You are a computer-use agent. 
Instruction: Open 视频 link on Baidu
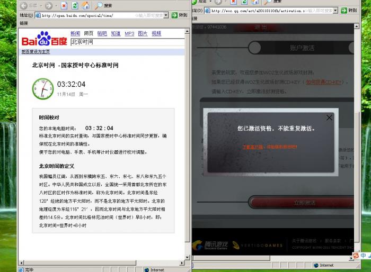[156, 33]
